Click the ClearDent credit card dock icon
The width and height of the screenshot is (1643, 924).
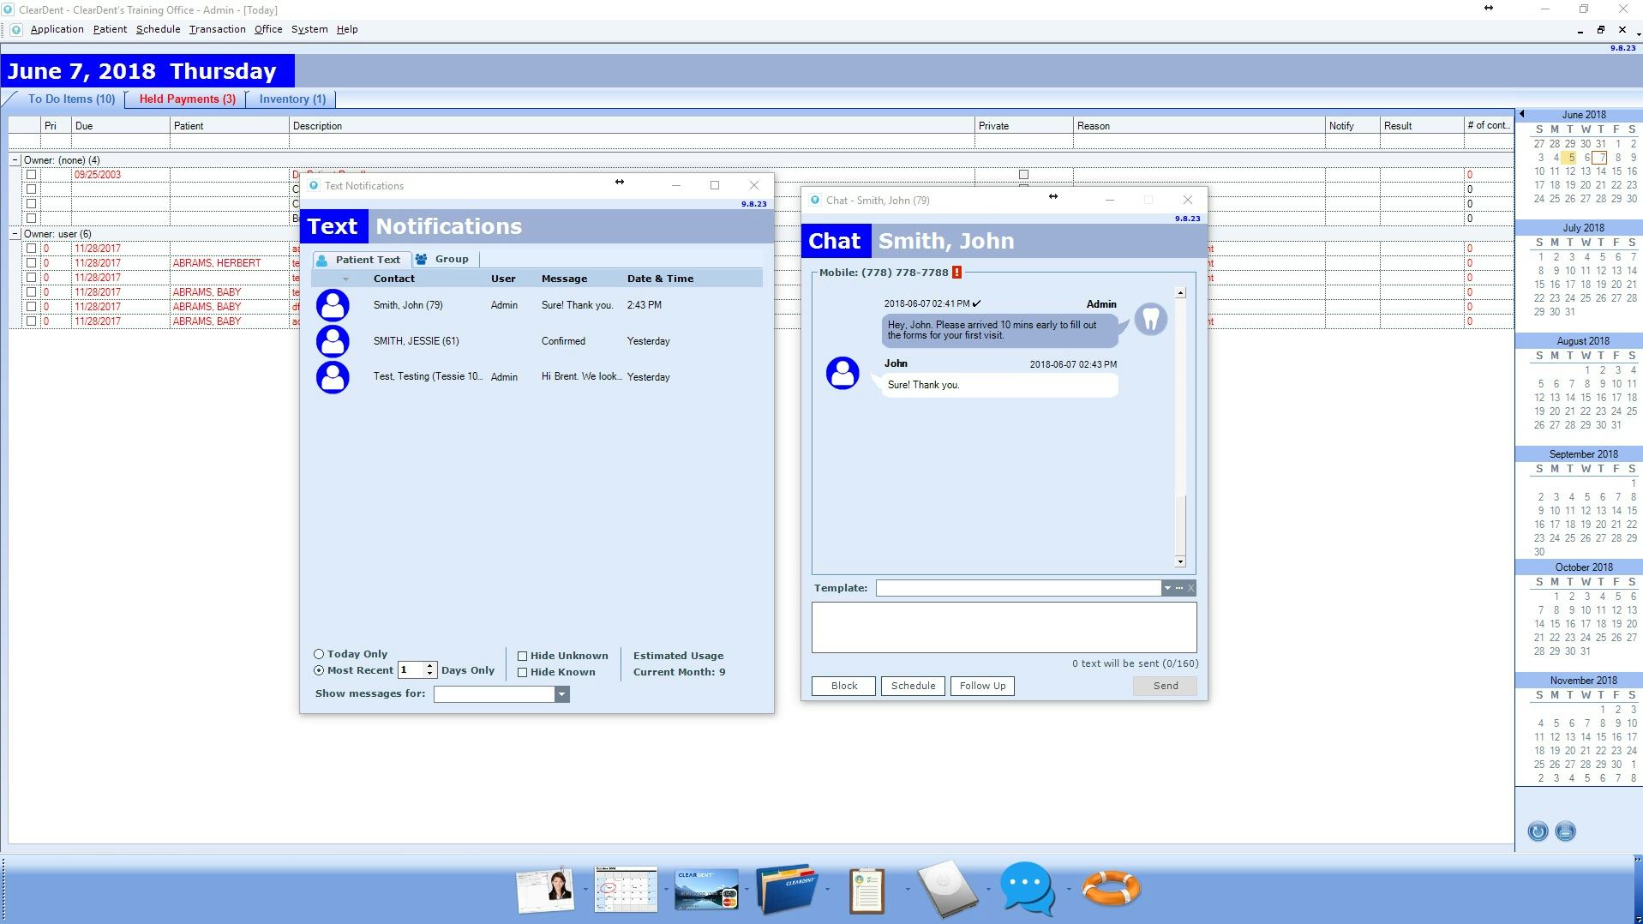point(706,890)
